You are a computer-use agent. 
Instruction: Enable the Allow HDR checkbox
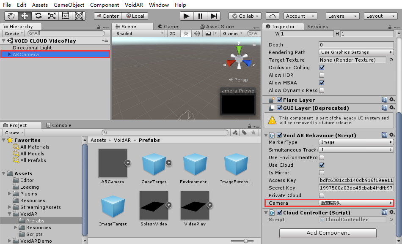point(322,75)
